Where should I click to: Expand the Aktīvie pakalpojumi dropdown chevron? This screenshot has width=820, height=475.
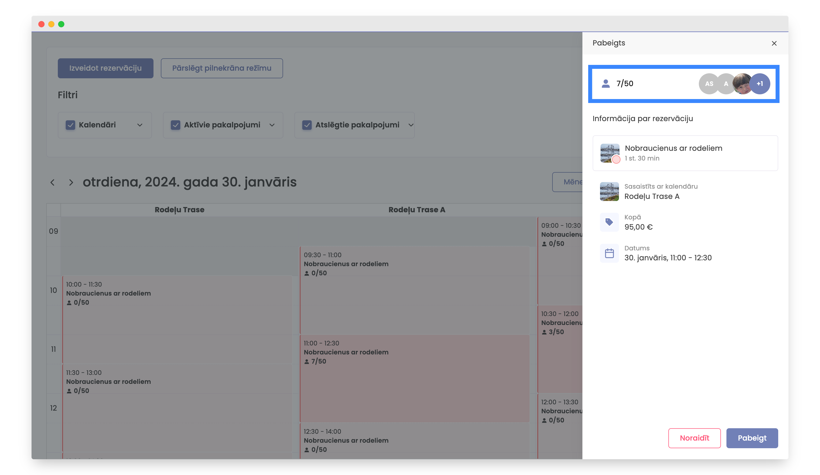pos(272,125)
